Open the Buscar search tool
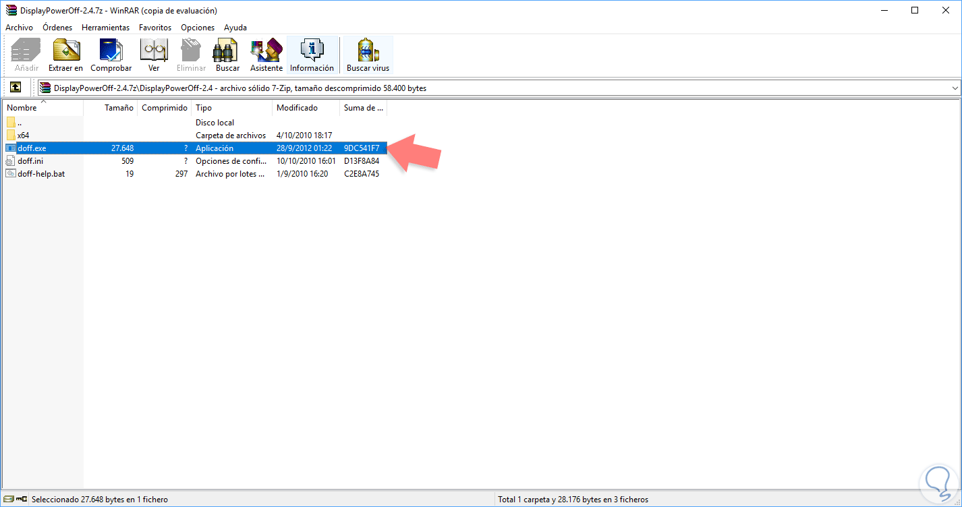 (228, 55)
